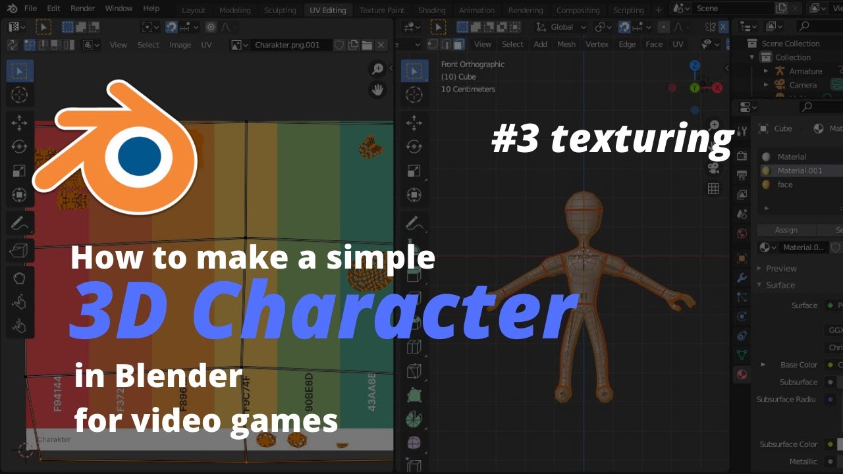Enable face select mode in 3D viewport
This screenshot has height=474, width=843.
click(459, 44)
